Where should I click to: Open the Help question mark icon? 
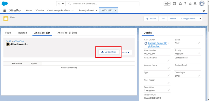coord(185,4)
